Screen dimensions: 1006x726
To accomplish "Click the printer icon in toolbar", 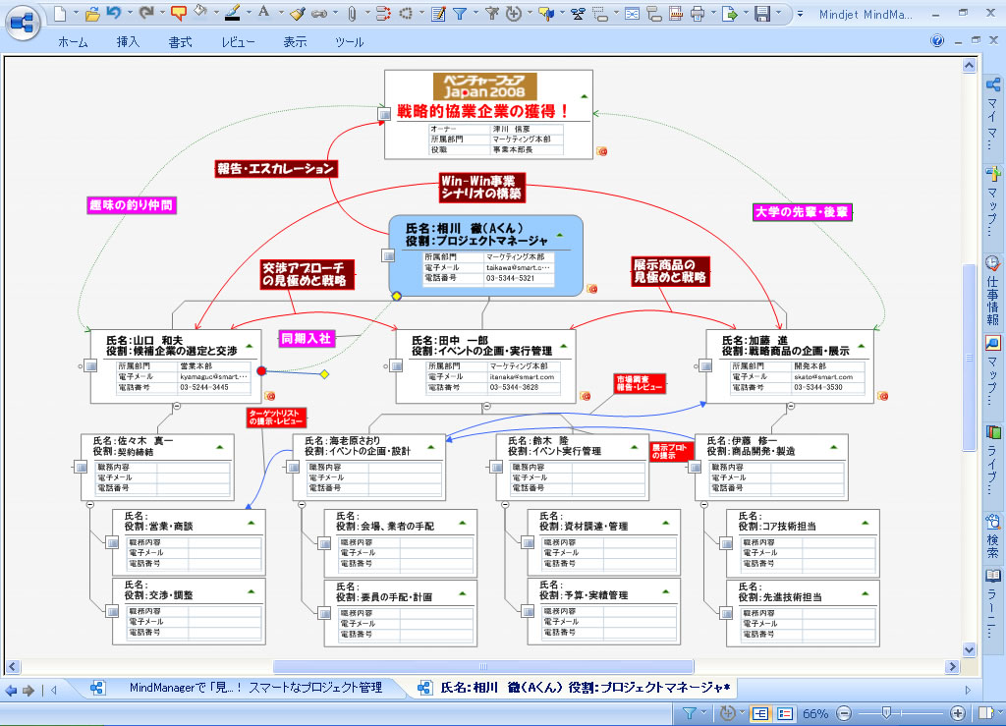I will [697, 14].
